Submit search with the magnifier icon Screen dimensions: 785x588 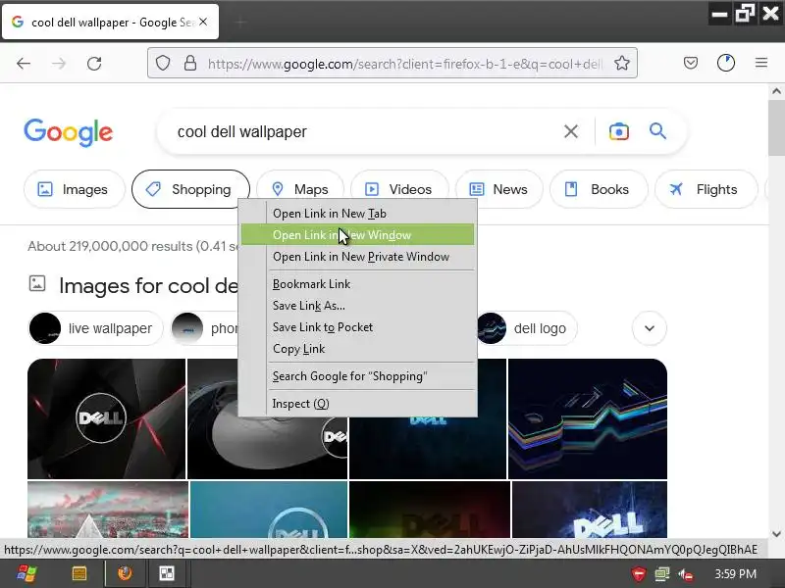pos(657,131)
